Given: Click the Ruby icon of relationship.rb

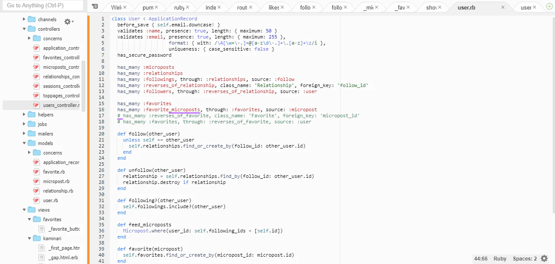Looking at the screenshot, I should tap(36, 191).
